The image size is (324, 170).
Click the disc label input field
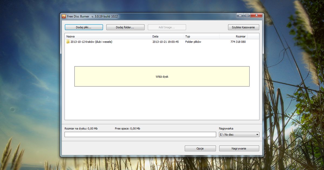click(x=140, y=134)
